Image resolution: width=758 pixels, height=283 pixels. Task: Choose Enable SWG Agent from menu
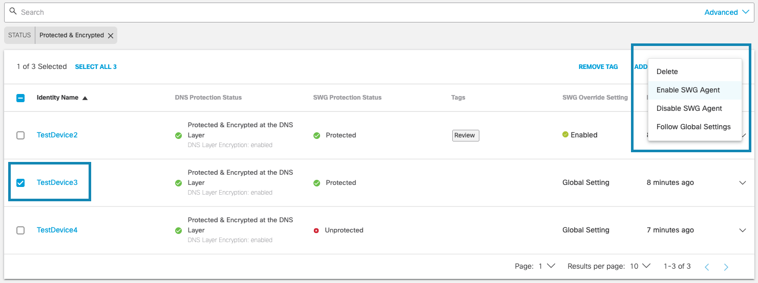coord(688,90)
